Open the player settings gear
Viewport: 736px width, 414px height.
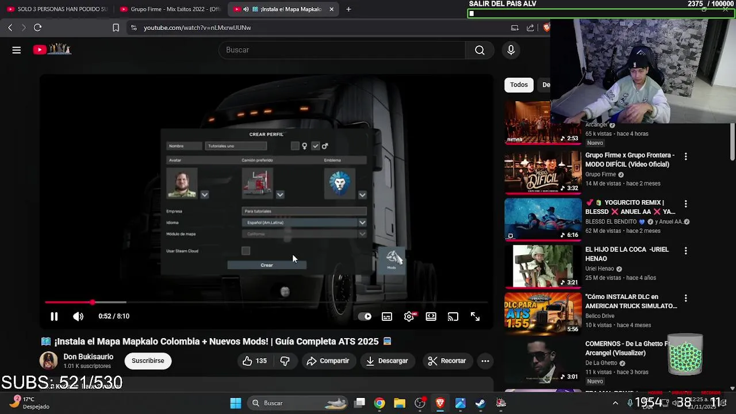point(409,316)
